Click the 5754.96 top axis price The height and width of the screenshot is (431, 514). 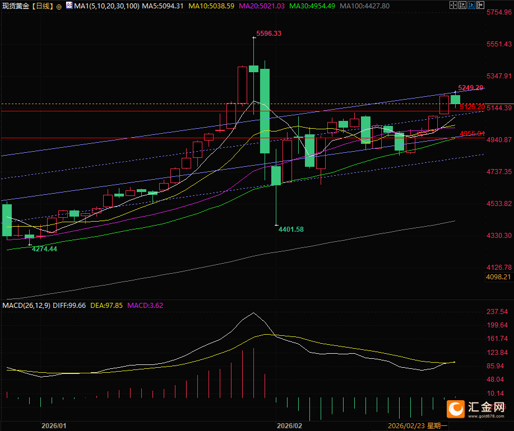point(499,12)
